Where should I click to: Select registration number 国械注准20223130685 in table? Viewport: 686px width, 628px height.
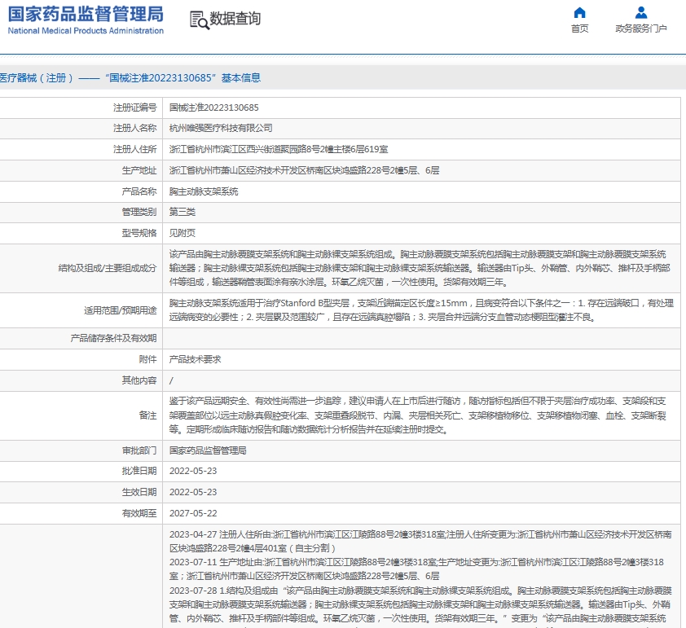tap(214, 108)
